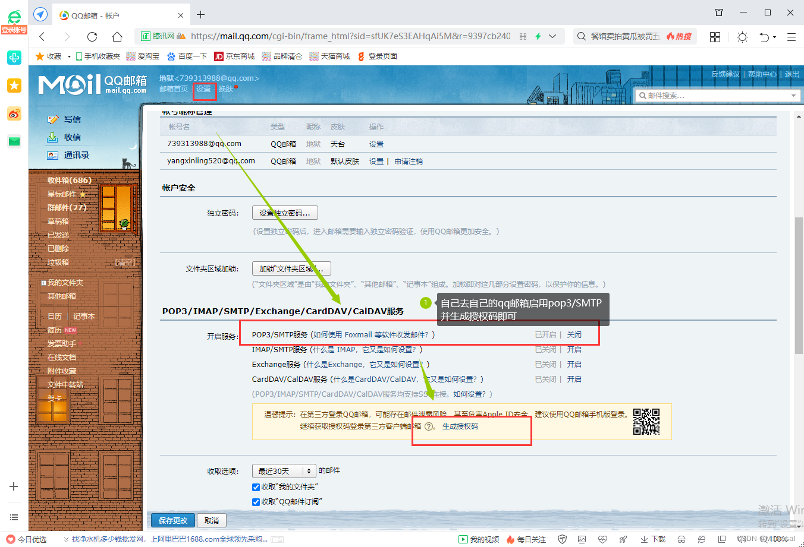
Task: Click the browser Forward arrow
Action: [67, 37]
